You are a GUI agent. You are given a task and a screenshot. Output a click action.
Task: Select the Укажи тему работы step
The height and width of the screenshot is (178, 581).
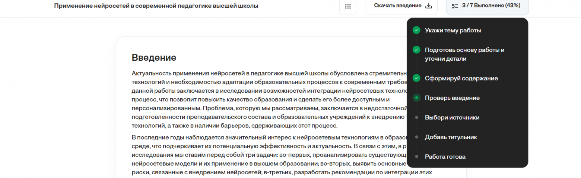[453, 30]
